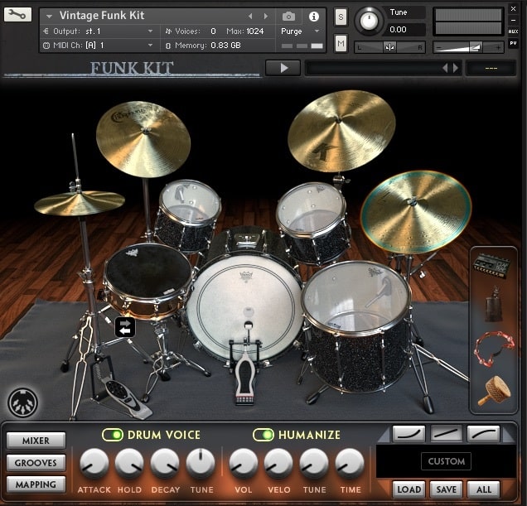Image resolution: width=527 pixels, height=506 pixels.
Task: Click the swap arrows icon near snare
Action: tap(125, 328)
